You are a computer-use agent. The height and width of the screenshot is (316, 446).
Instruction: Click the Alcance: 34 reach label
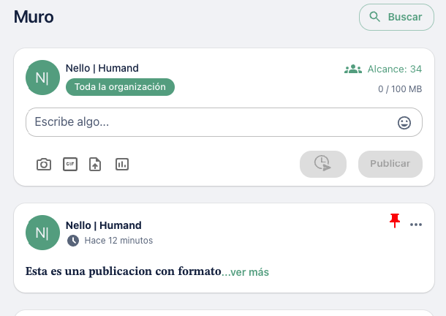(395, 69)
